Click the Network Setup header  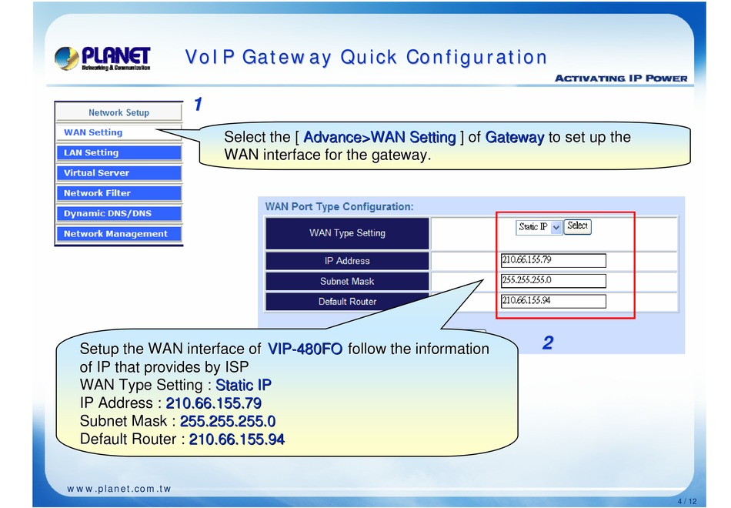point(118,112)
